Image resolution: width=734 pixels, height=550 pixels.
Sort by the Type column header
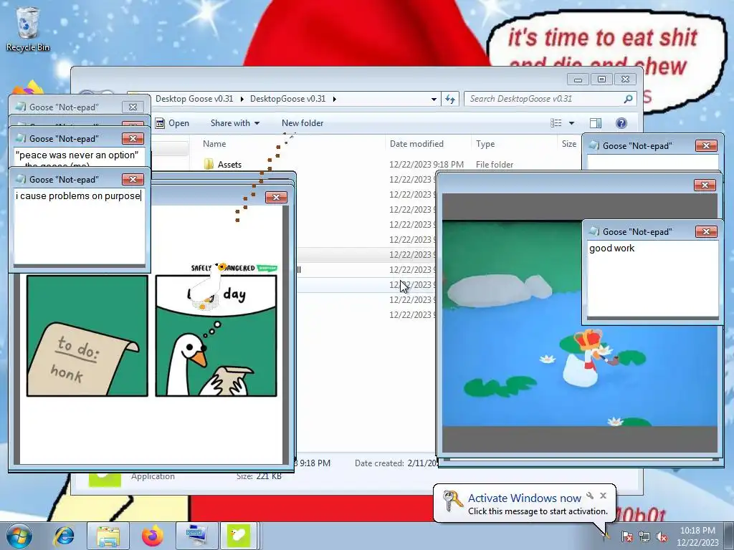485,143
